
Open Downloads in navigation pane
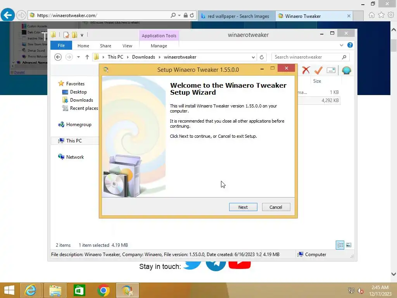pyautogui.click(x=81, y=100)
